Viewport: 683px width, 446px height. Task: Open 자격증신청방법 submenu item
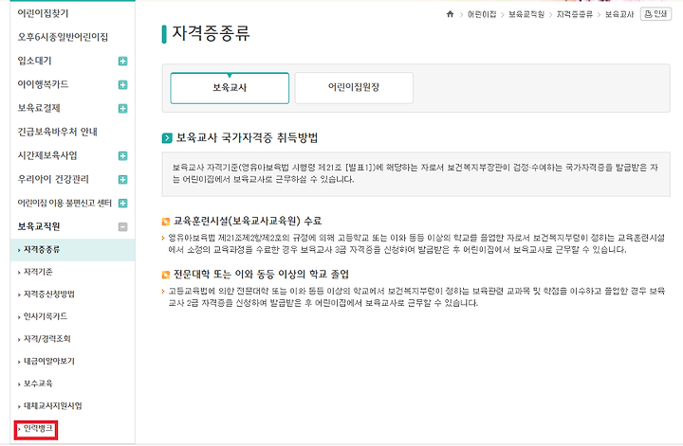click(48, 294)
